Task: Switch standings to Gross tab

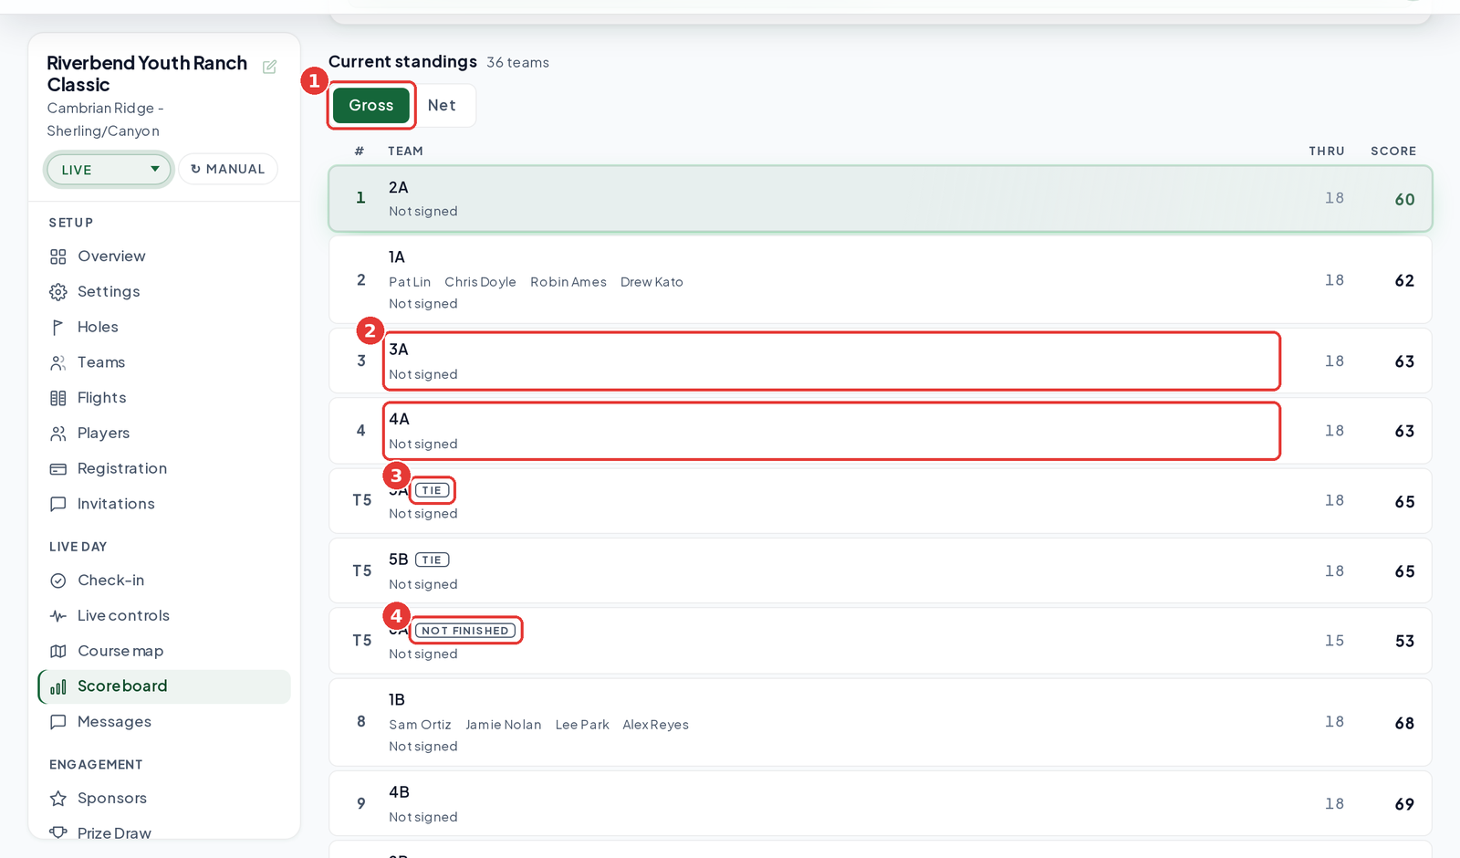Action: point(371,105)
